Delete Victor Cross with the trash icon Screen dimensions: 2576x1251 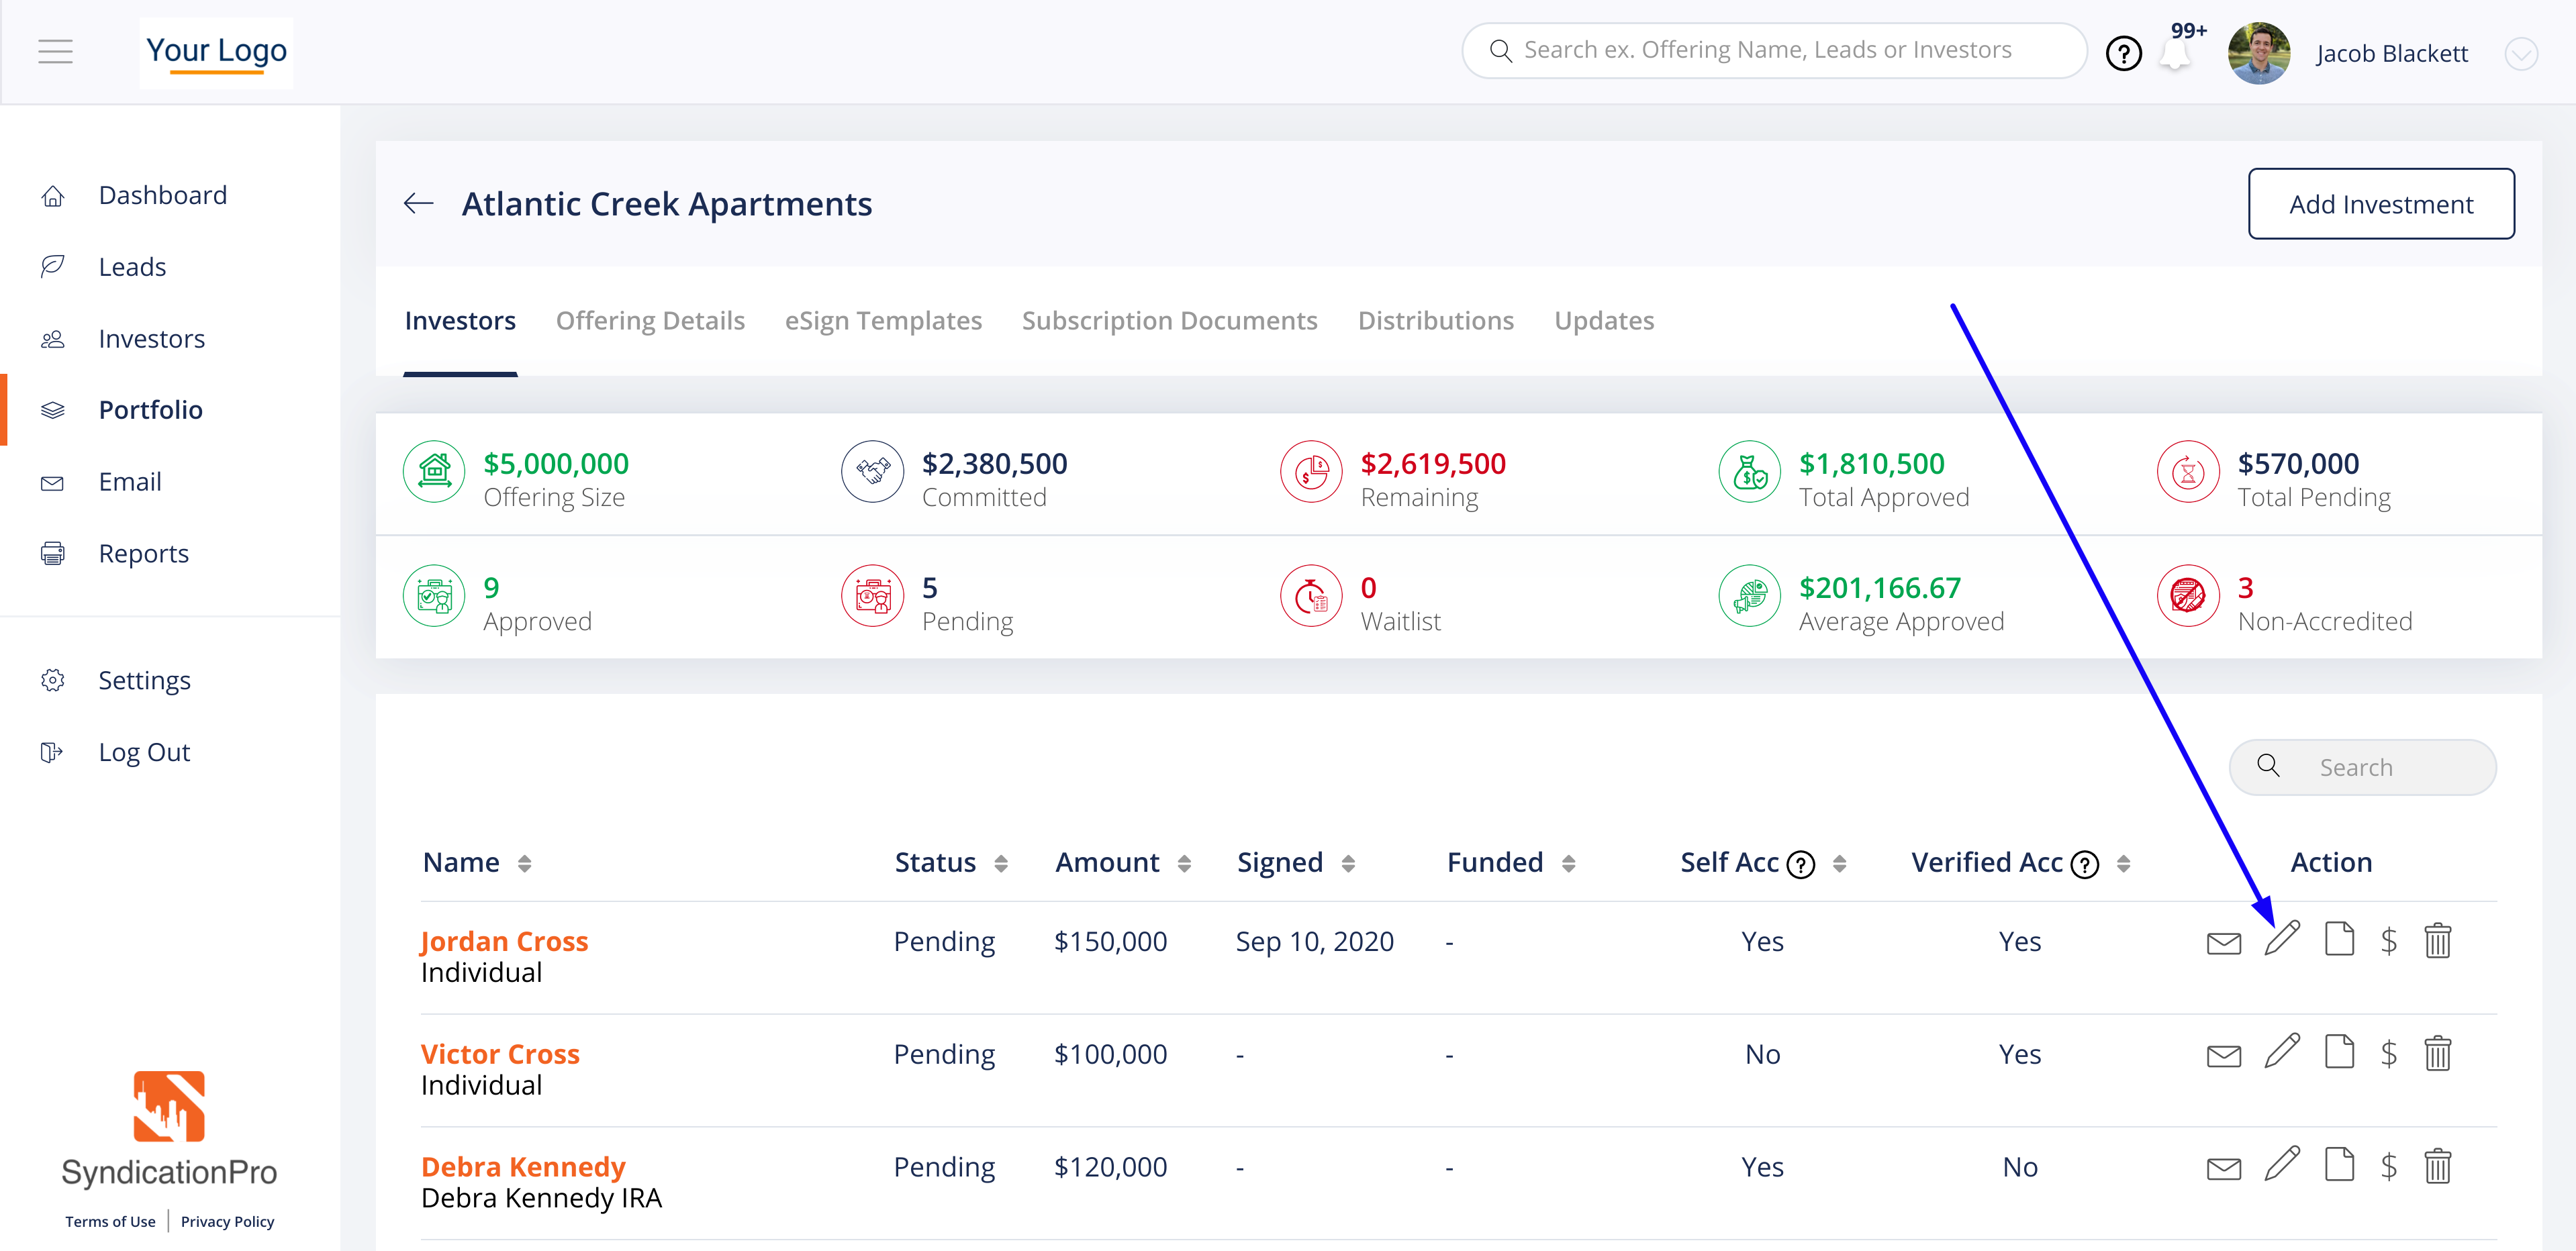coord(2437,1054)
